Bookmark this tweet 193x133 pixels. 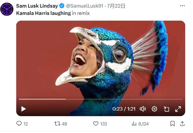(172, 124)
